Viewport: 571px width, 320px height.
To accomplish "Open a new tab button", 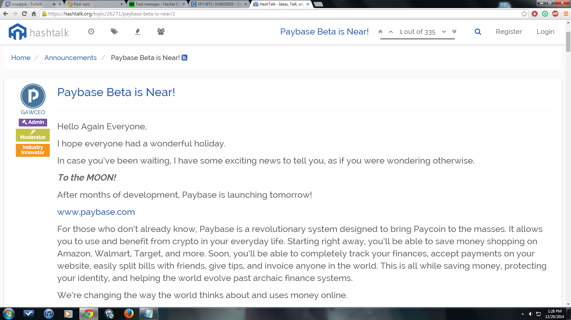I will click(318, 4).
